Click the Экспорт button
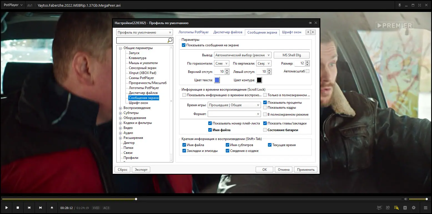Image resolution: width=432 pixels, height=214 pixels. pyautogui.click(x=141, y=170)
